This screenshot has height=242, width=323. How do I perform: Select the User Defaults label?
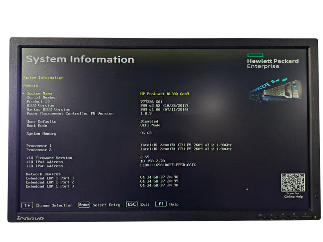point(41,121)
